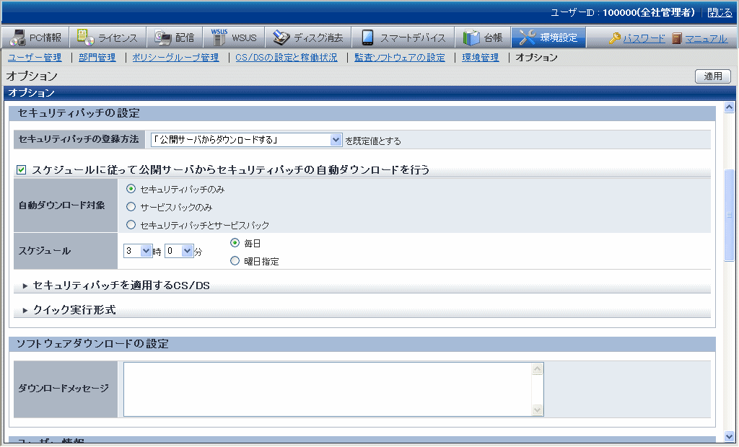The width and height of the screenshot is (739, 447).
Task: Select サービスパックのみ radio button
Action: tap(131, 207)
